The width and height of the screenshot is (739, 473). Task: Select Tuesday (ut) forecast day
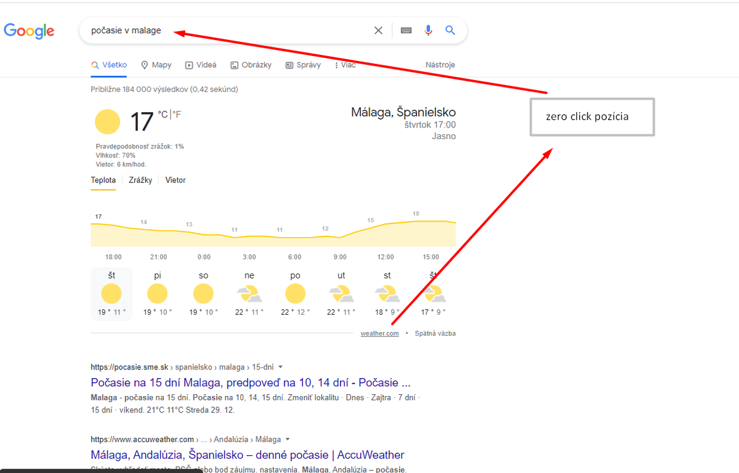(341, 294)
